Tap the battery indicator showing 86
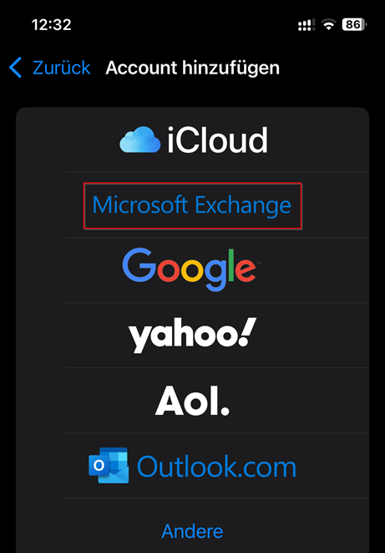 tap(354, 25)
